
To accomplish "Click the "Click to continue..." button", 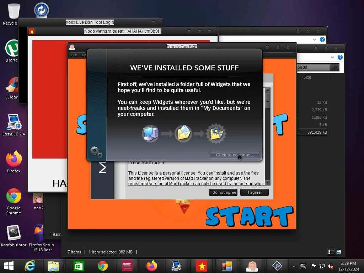I will tap(235, 155).
